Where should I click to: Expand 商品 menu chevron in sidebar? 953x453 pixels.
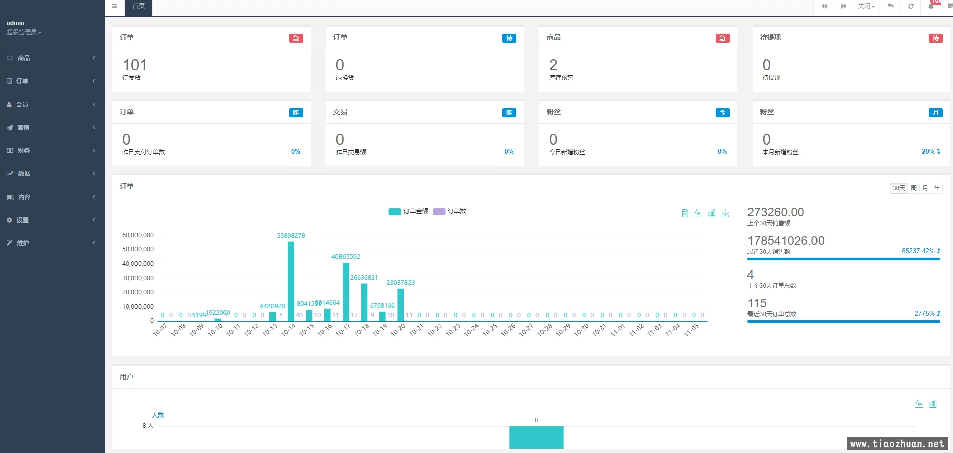tap(94, 58)
